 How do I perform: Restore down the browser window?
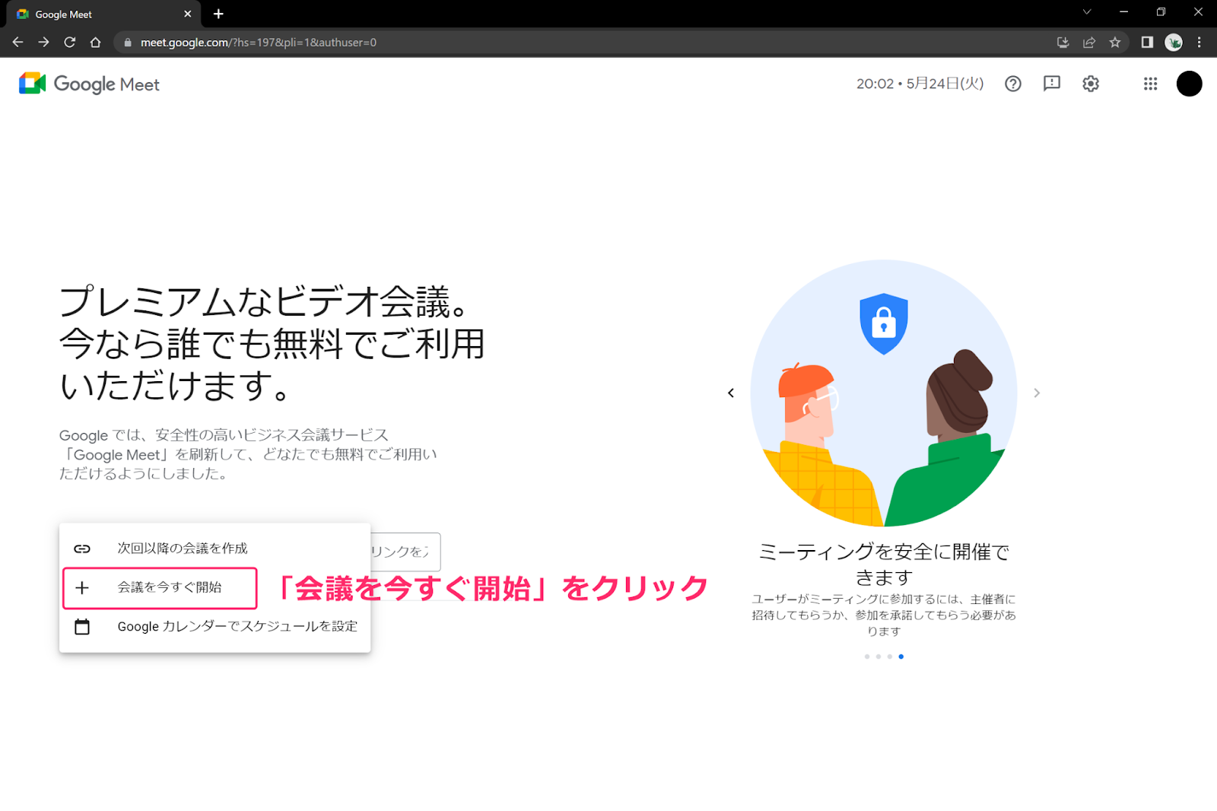point(1161,12)
